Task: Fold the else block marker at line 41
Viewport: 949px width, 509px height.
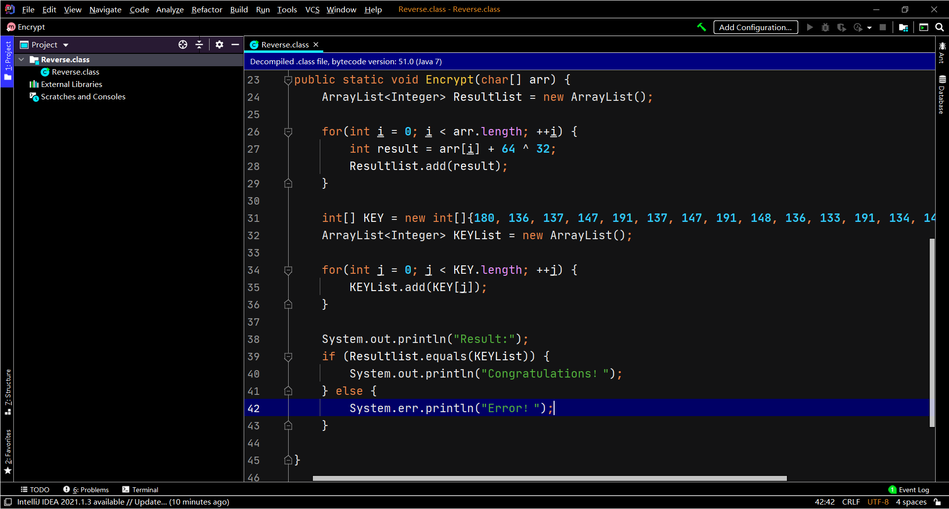Action: (x=288, y=391)
